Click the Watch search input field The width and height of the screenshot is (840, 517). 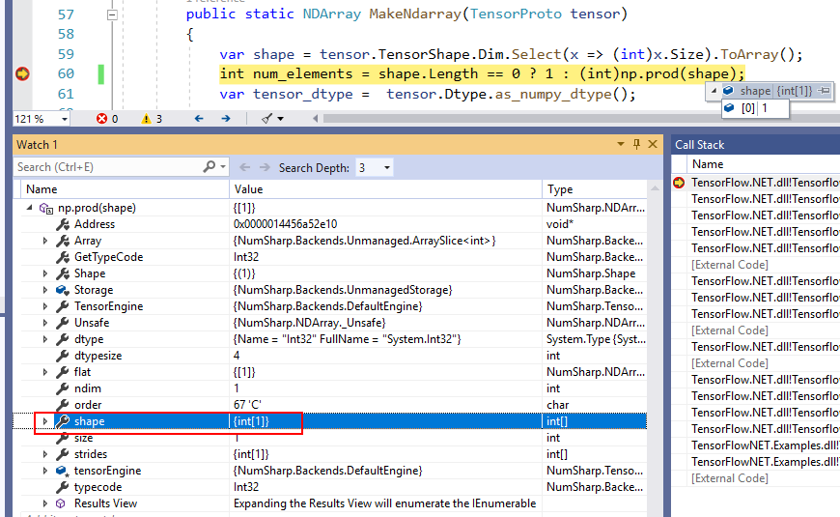[x=107, y=167]
